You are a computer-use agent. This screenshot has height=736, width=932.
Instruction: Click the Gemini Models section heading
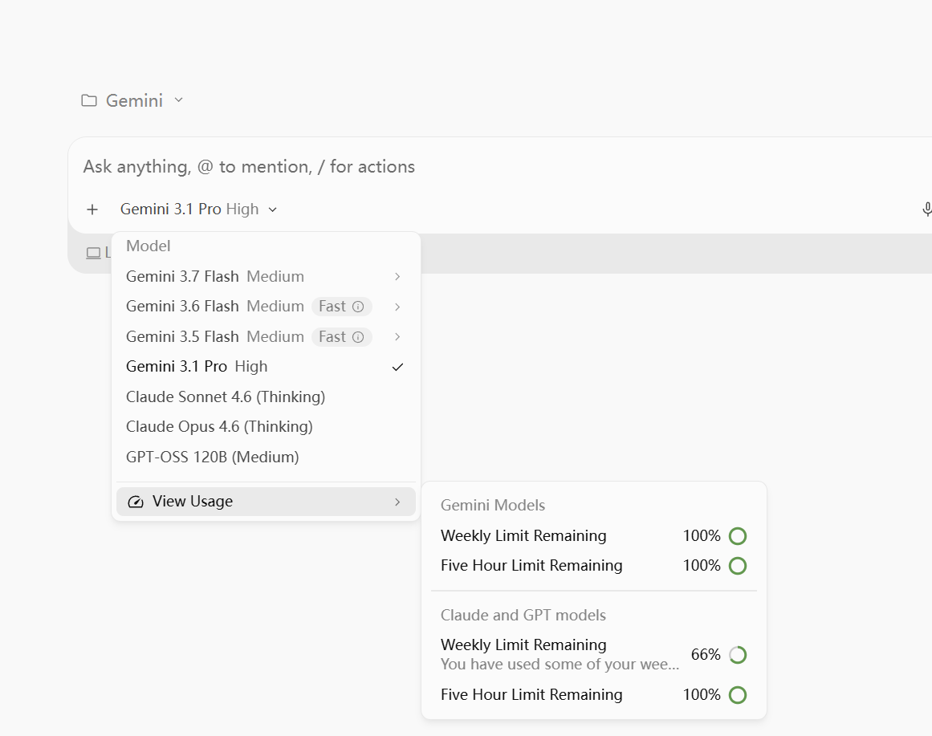click(493, 506)
